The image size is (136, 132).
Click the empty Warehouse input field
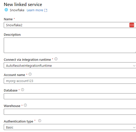tap(70, 112)
